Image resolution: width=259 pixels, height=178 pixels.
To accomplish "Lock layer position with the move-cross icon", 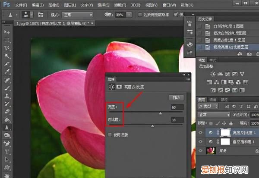I will tap(224, 123).
